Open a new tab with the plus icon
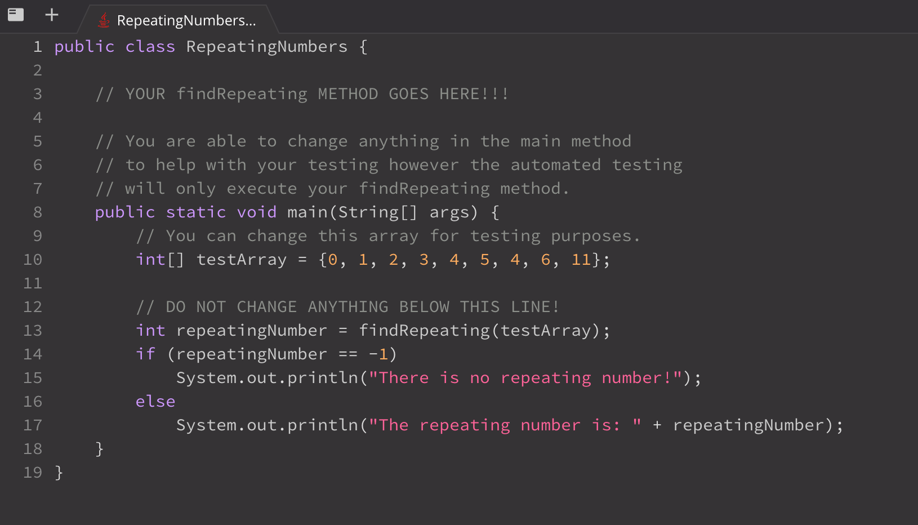Viewport: 918px width, 525px height. pyautogui.click(x=51, y=15)
